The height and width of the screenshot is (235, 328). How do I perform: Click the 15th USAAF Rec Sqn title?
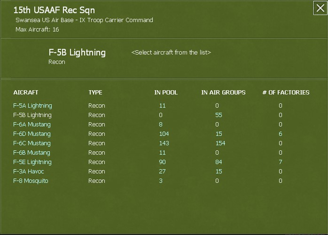54,10
